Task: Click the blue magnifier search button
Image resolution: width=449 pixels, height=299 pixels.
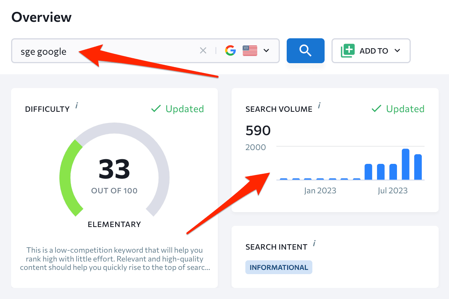Action: 305,51
